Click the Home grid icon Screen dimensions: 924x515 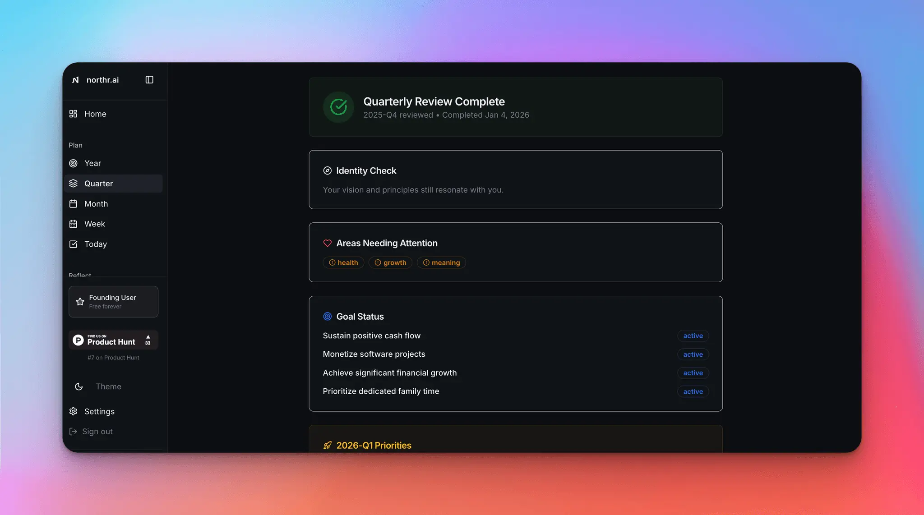73,114
